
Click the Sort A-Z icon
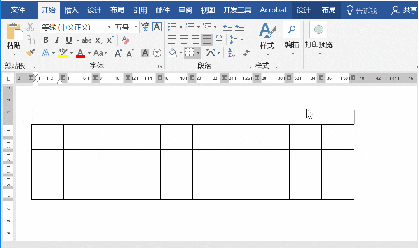click(231, 52)
